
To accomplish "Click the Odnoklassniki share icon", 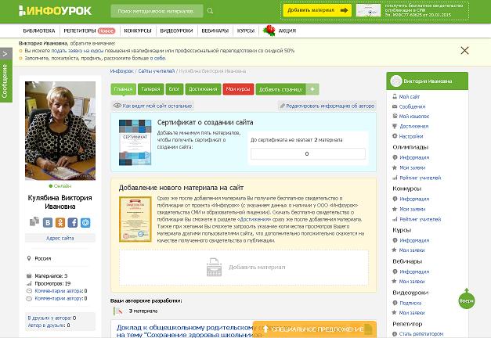I will (x=60, y=222).
